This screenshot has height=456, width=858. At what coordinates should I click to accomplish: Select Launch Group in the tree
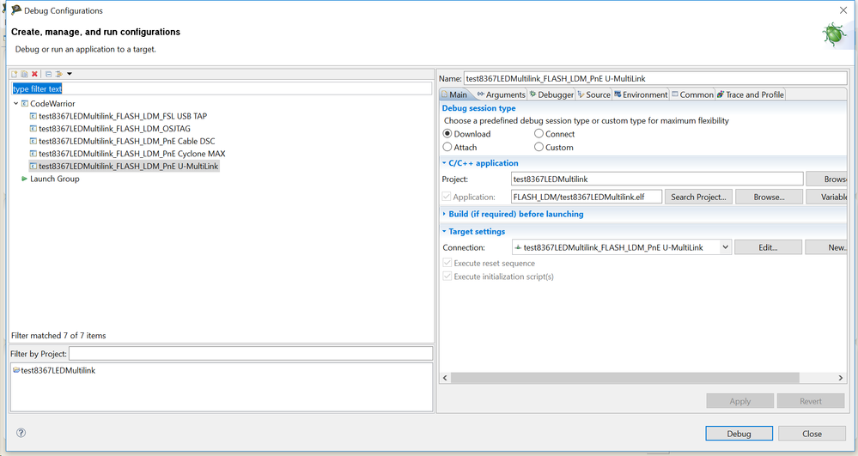point(55,179)
